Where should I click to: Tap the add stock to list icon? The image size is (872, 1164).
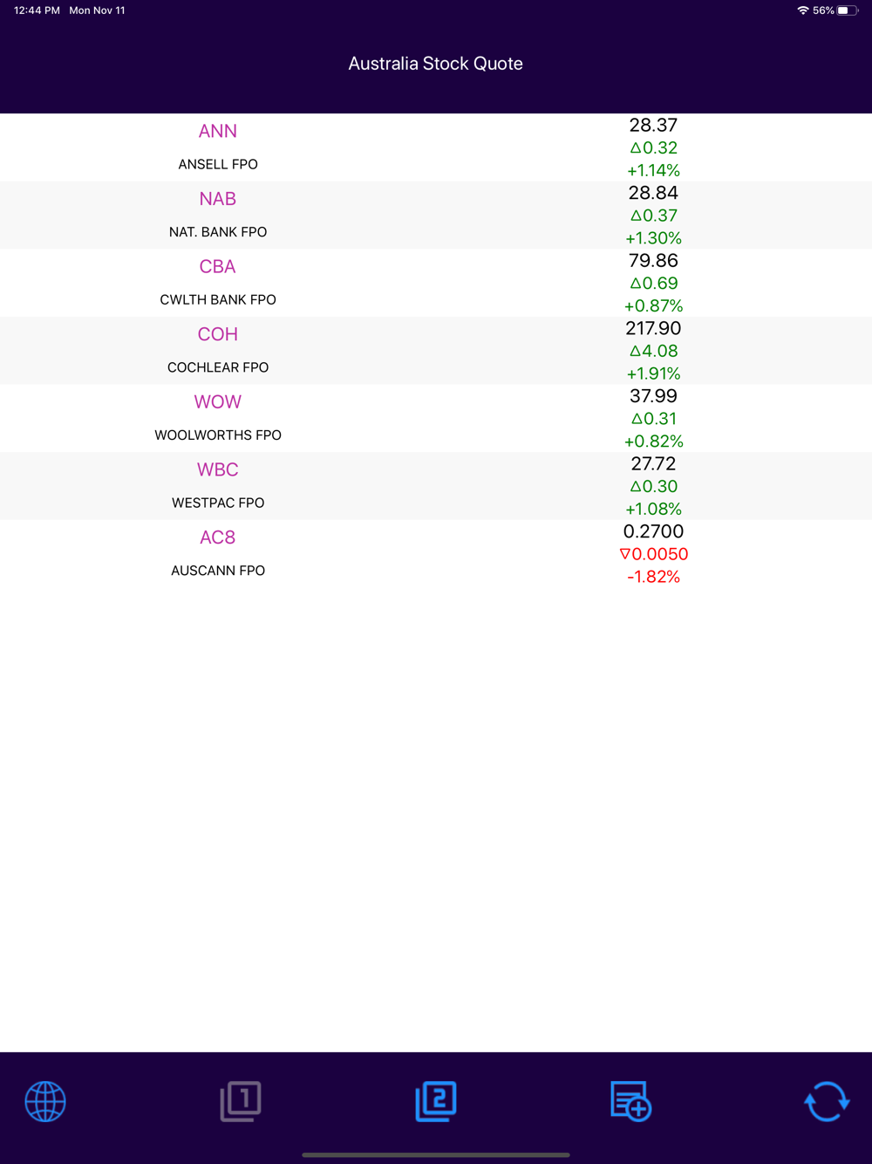[x=631, y=1101]
